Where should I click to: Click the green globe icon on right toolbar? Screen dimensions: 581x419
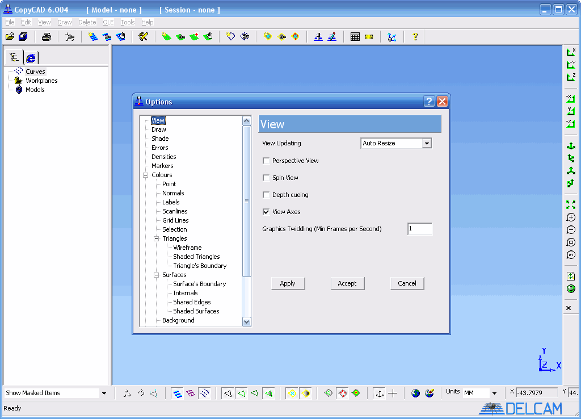[x=571, y=289]
